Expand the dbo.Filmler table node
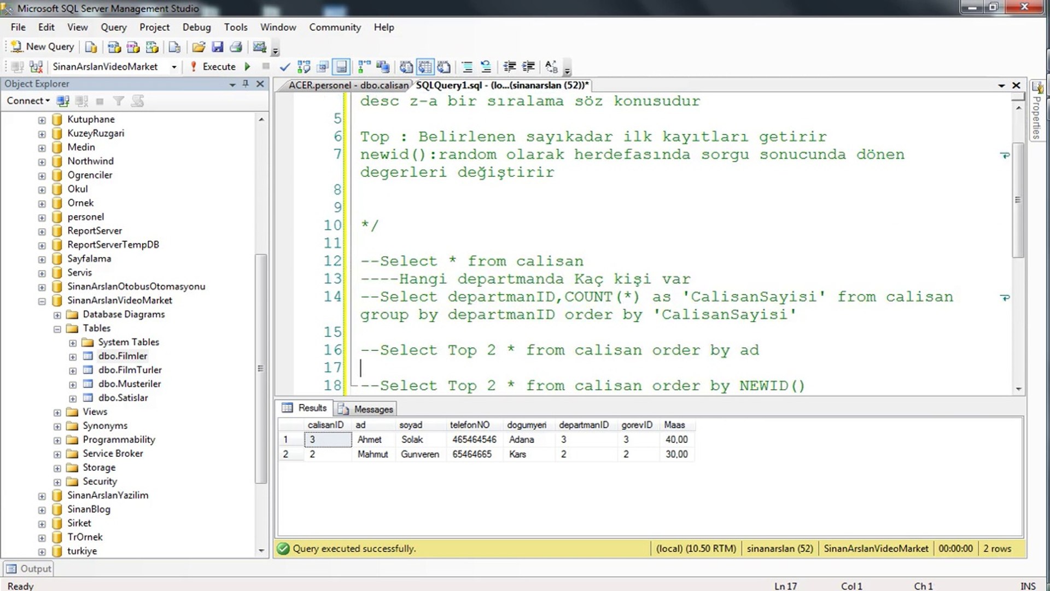1050x591 pixels. 73,357
